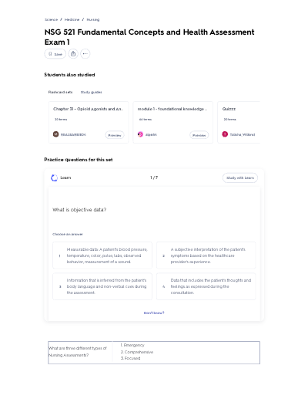Click the module 1 card author avatar

coord(140,134)
